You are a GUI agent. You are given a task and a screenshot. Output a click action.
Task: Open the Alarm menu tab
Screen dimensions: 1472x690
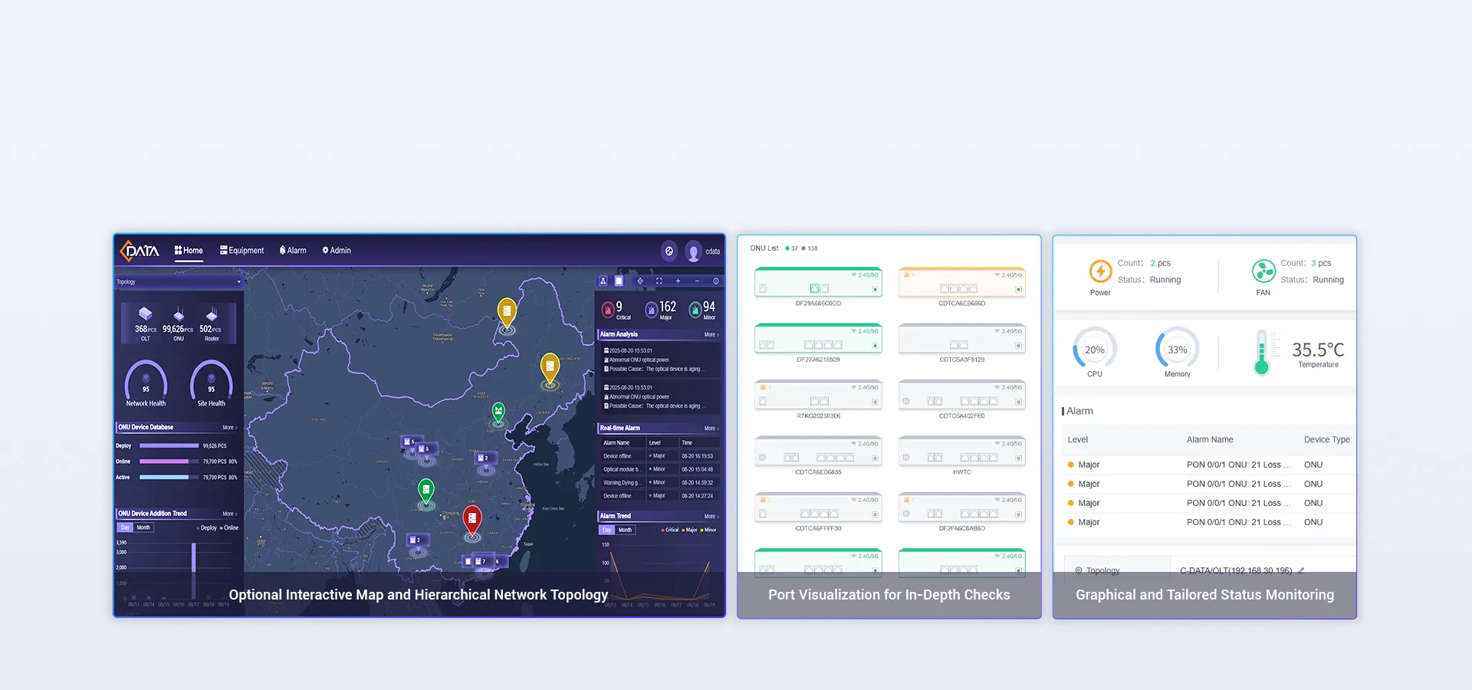[x=293, y=251]
